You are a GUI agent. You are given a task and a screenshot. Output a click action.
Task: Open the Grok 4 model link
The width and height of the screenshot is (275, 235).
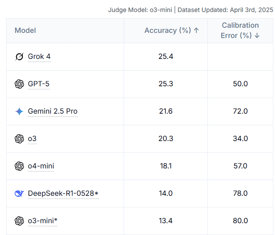click(x=39, y=57)
